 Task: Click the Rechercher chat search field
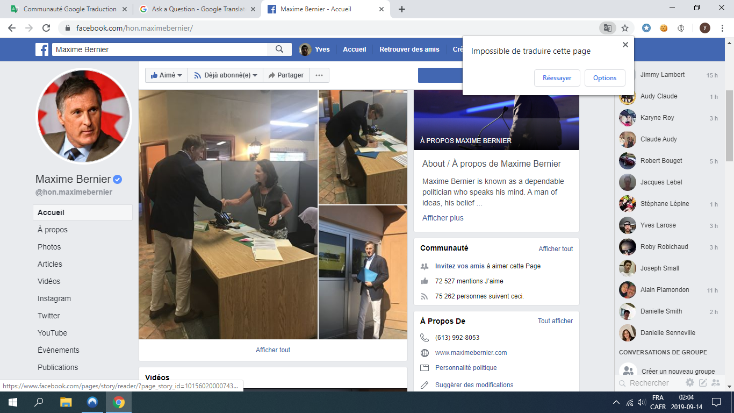click(649, 383)
